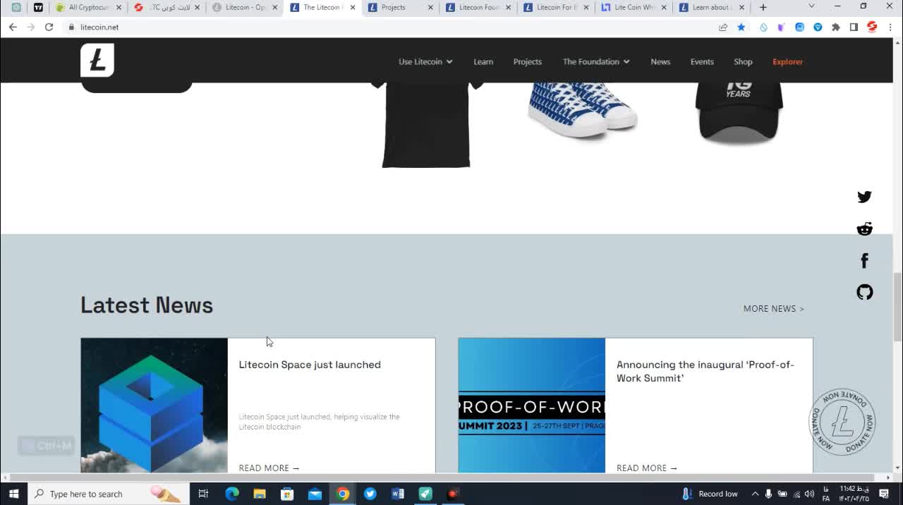Open Mail app from taskbar

click(315, 494)
